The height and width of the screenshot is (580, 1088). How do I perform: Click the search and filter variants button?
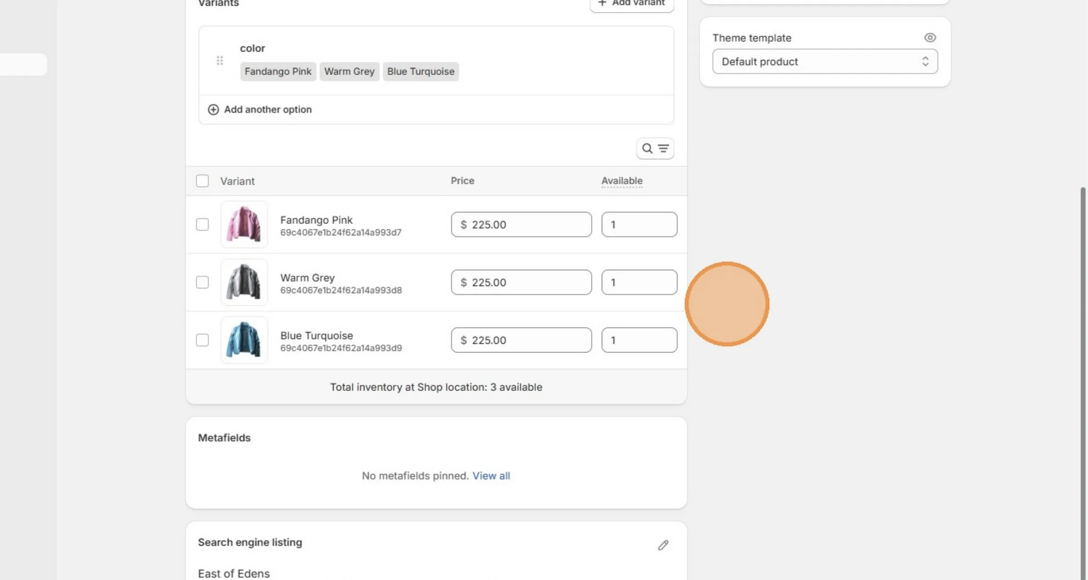tap(655, 148)
